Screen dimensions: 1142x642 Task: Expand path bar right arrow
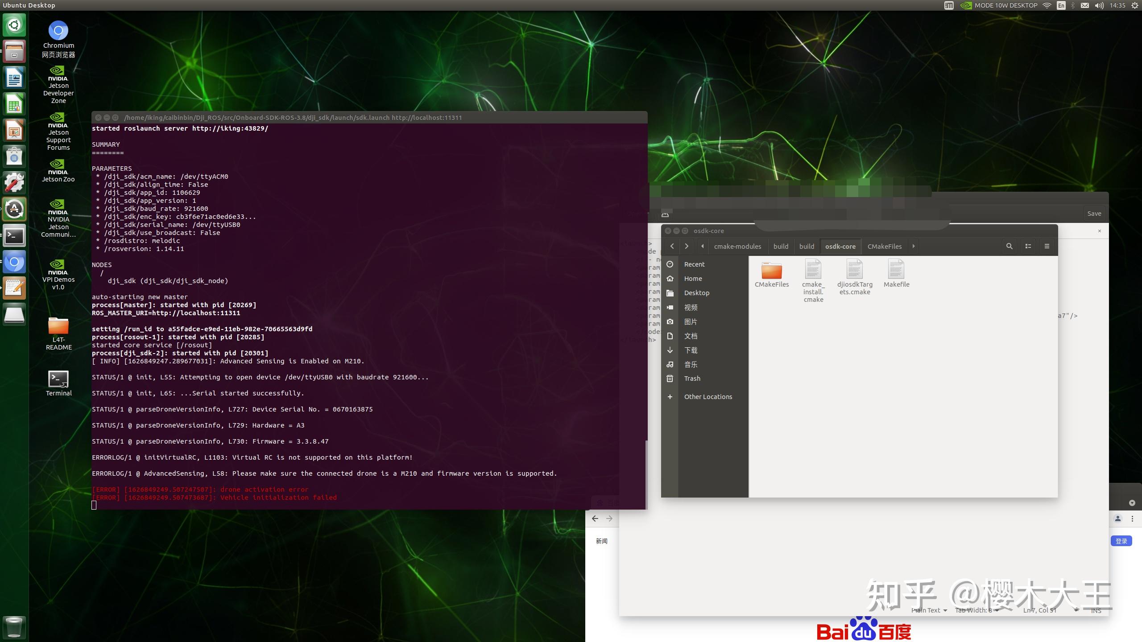point(913,246)
